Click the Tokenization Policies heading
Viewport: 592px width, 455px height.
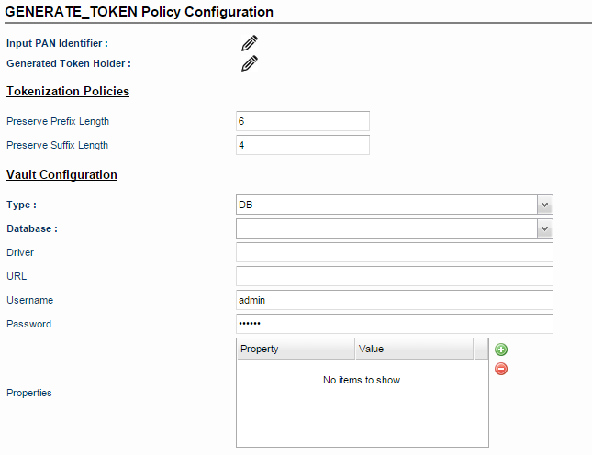pos(68,92)
